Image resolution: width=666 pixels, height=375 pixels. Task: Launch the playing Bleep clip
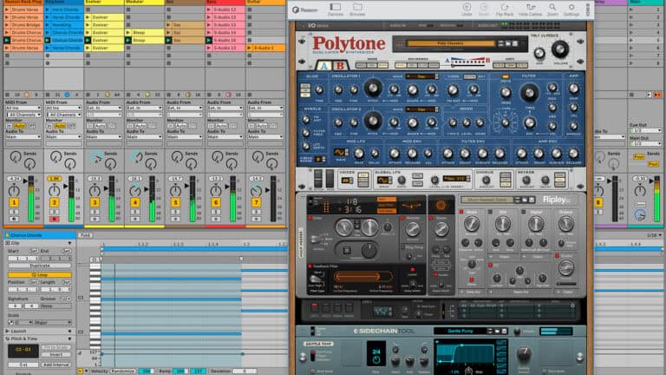click(x=128, y=40)
